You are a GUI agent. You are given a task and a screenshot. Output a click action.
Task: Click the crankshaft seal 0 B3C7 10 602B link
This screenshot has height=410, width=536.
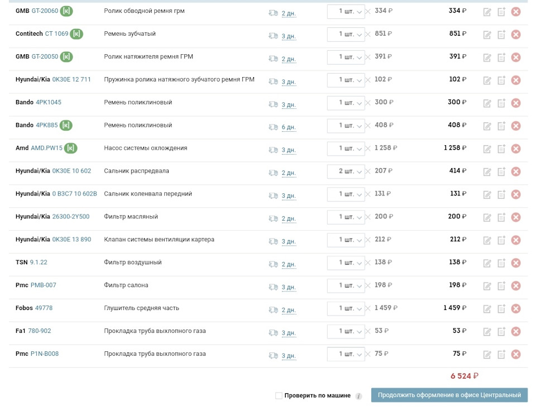(74, 194)
